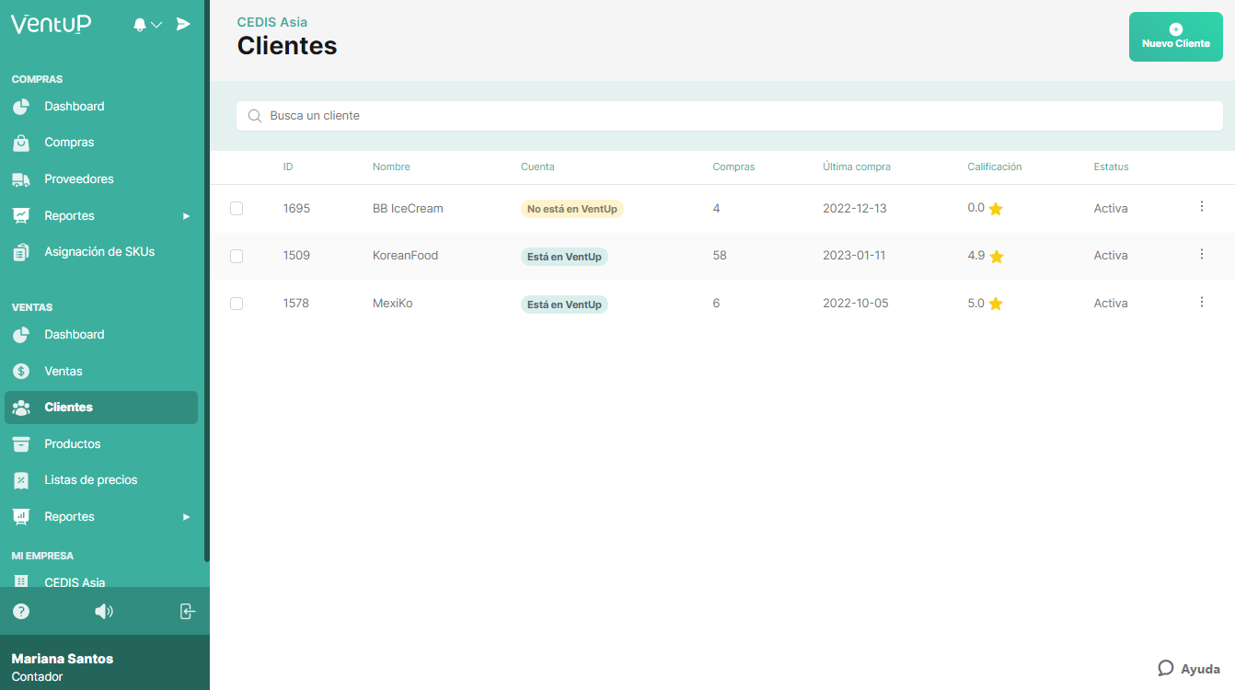The image size is (1235, 690).
Task: Open the Compras purchases icon in sidebar
Action: click(22, 142)
